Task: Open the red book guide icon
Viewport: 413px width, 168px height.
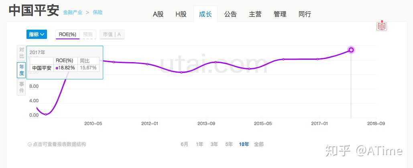Action: click(381, 26)
